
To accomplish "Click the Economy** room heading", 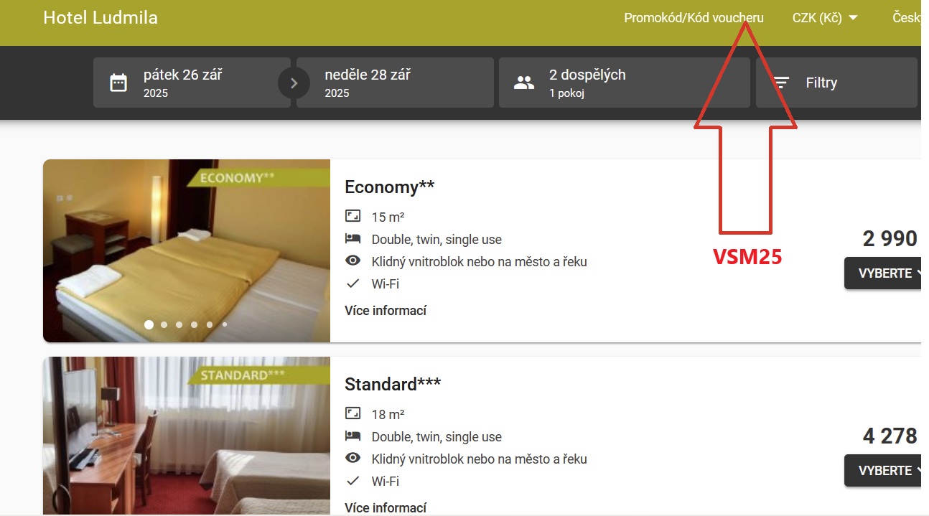I will coord(390,187).
